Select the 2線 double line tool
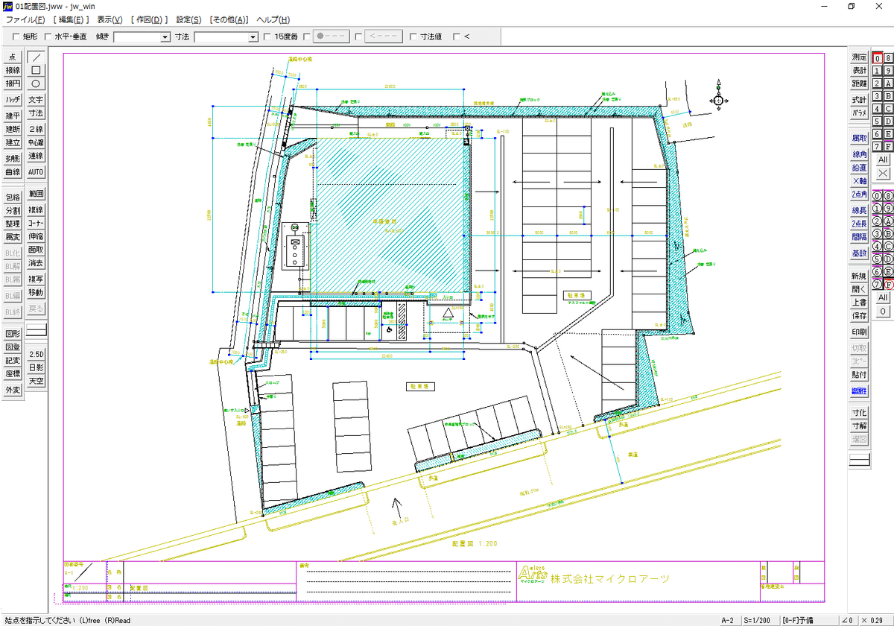This screenshot has width=894, height=626. click(x=36, y=129)
